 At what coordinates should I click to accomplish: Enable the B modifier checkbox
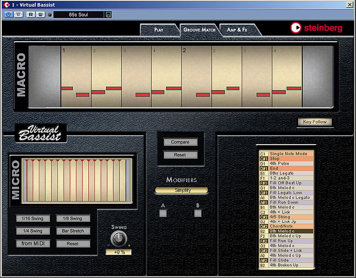coord(198,213)
